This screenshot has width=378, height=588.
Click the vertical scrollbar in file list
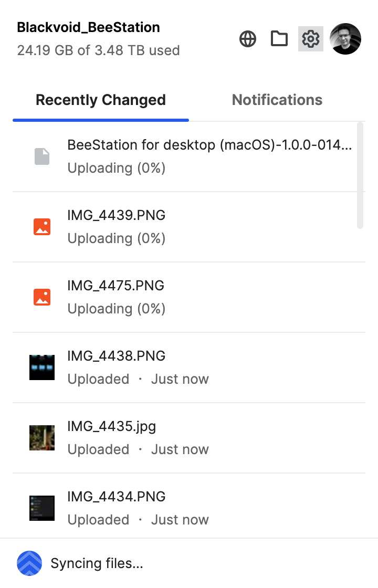pyautogui.click(x=360, y=175)
